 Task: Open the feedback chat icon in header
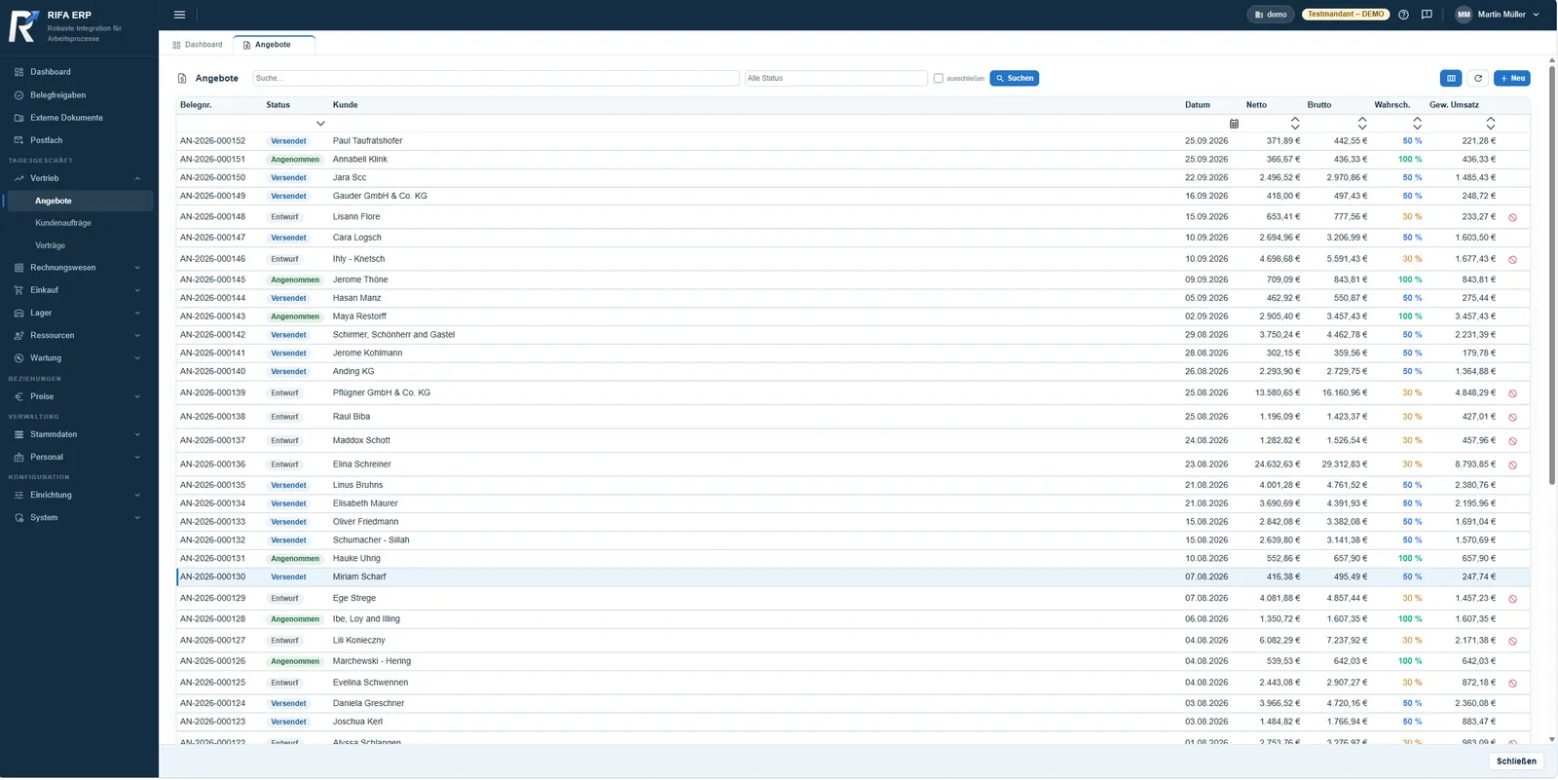(x=1427, y=15)
